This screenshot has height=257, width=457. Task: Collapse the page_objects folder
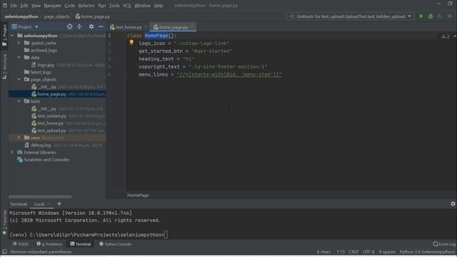tap(19, 79)
